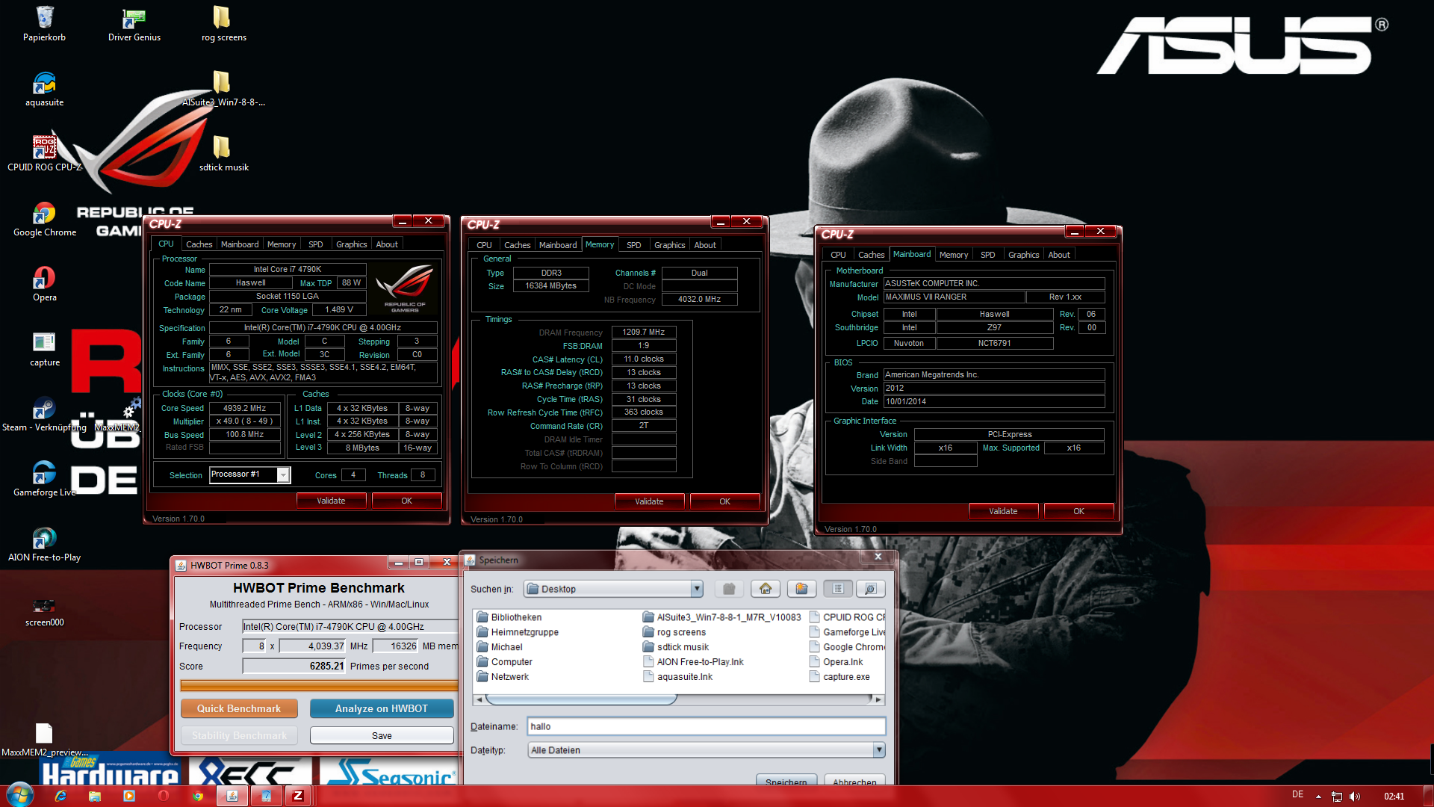Click the Analyze on HWBOT button
The image size is (1434, 807).
(382, 708)
